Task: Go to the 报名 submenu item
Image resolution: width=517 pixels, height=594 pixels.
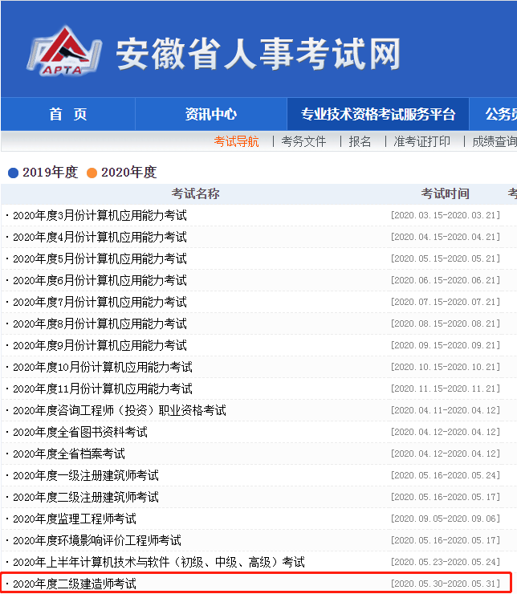Action: click(x=360, y=141)
